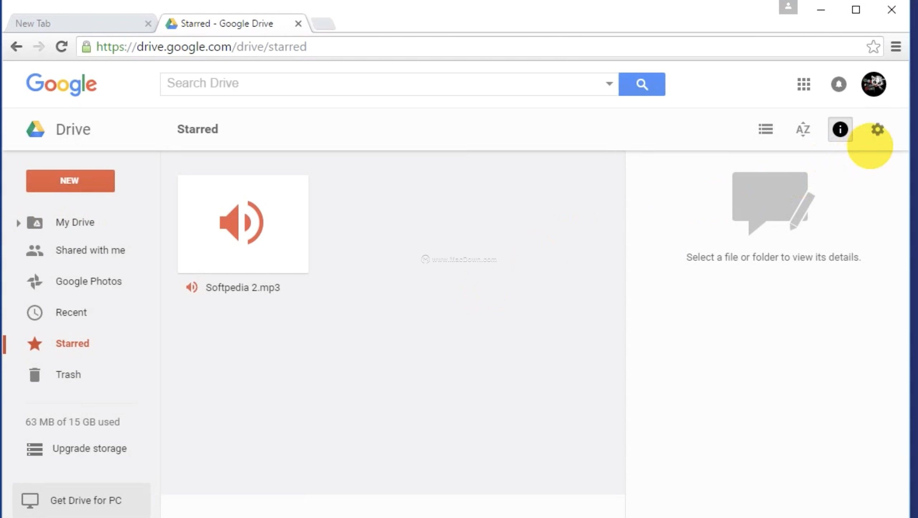This screenshot has width=918, height=518.
Task: Click the blue search button
Action: [642, 84]
